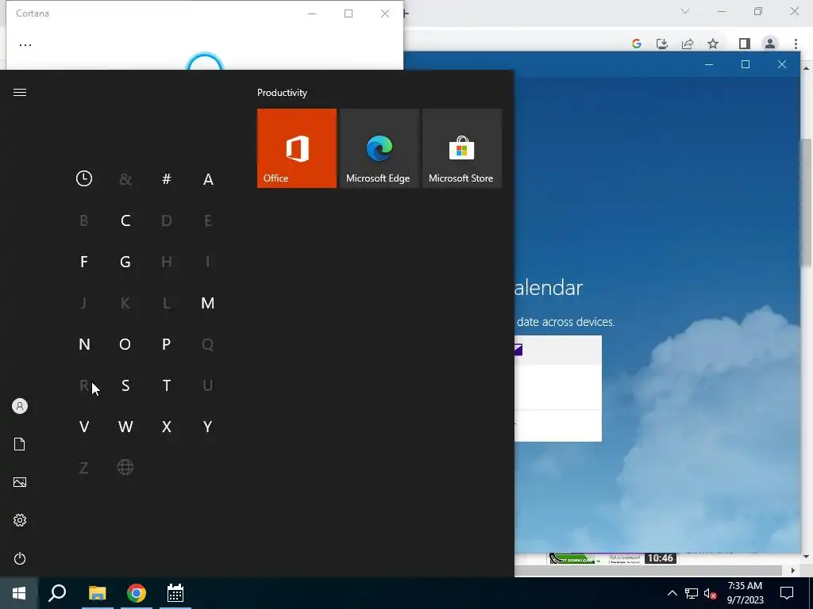The height and width of the screenshot is (609, 813).
Task: Open Microsoft Store tile
Action: coord(462,148)
